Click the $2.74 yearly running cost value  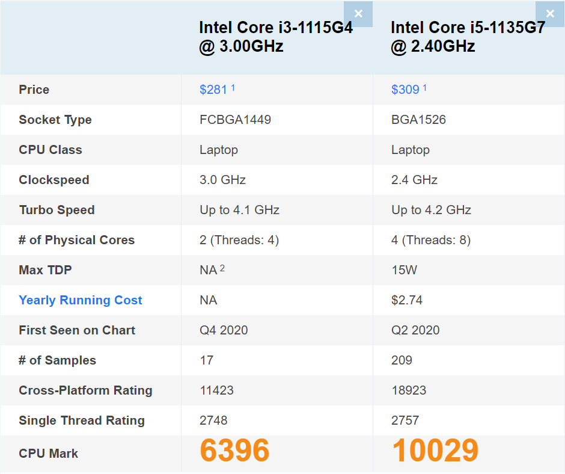(407, 300)
